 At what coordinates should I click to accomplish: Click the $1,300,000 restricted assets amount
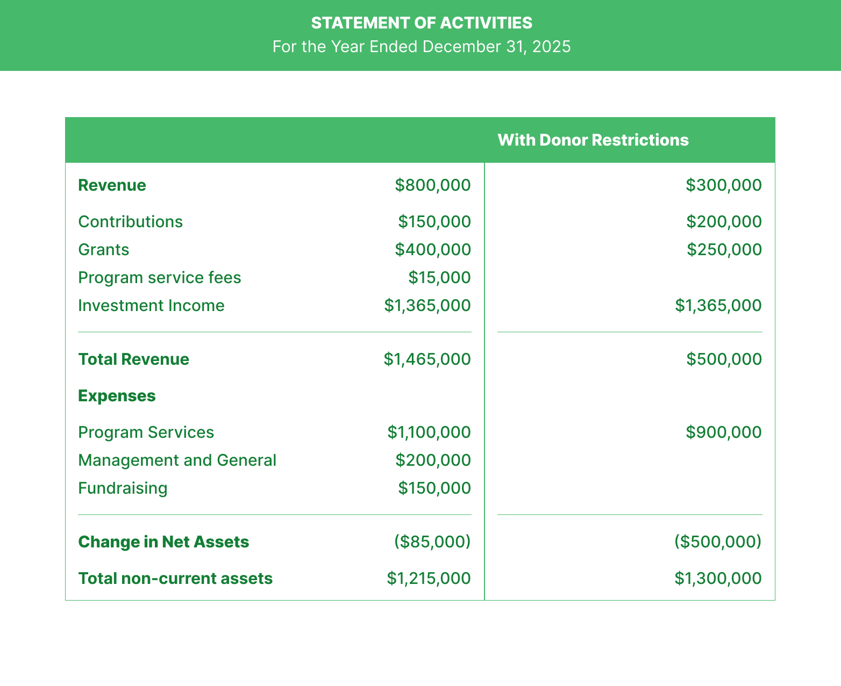pyautogui.click(x=717, y=578)
